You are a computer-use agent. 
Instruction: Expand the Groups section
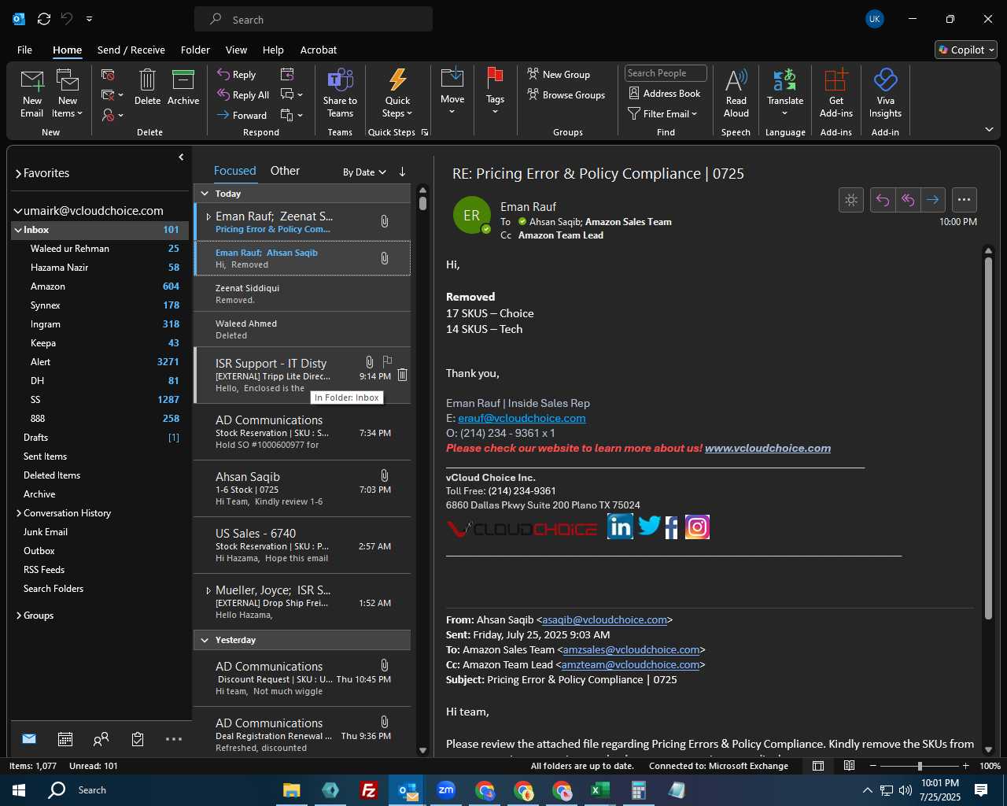click(19, 616)
